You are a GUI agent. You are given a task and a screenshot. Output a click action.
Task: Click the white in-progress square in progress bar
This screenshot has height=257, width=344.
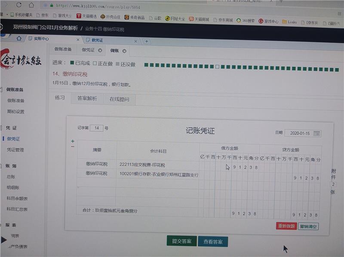coord(218,67)
